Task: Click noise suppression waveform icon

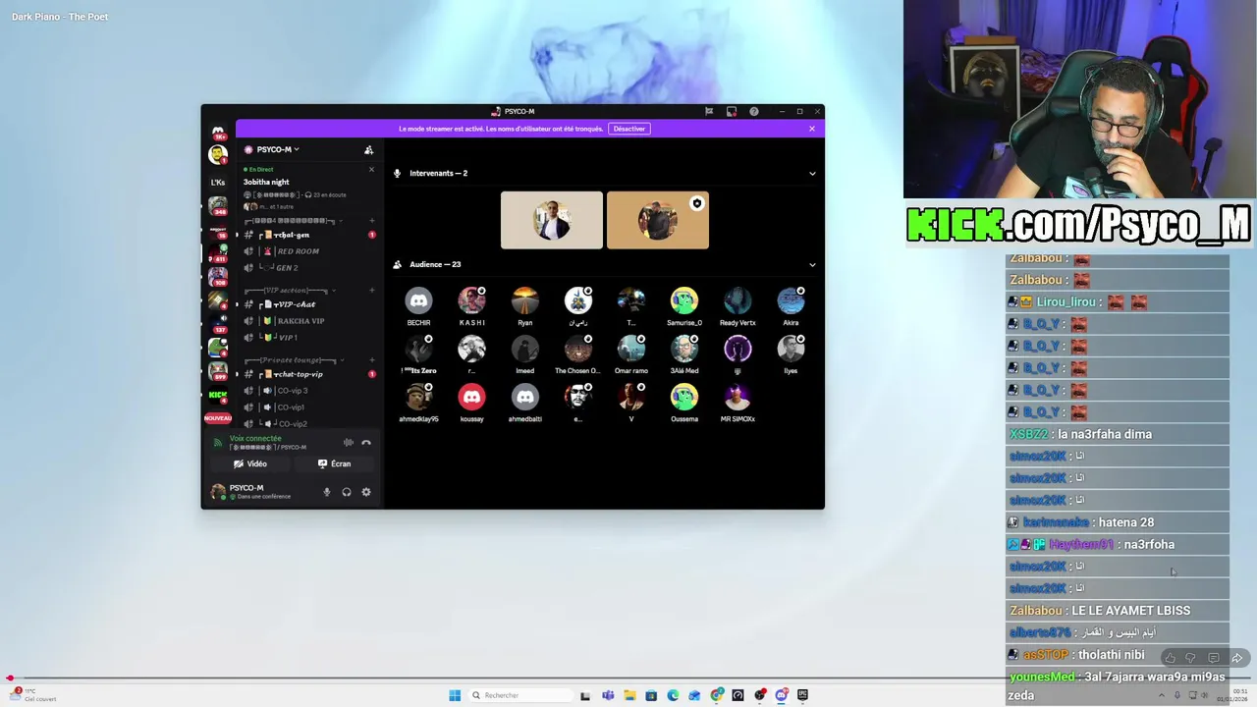Action: click(348, 443)
